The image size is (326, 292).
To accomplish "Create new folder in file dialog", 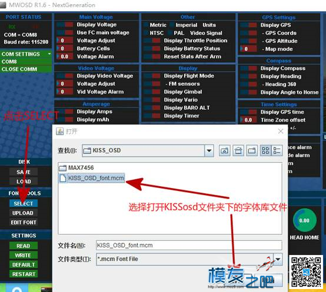I will click(252, 150).
